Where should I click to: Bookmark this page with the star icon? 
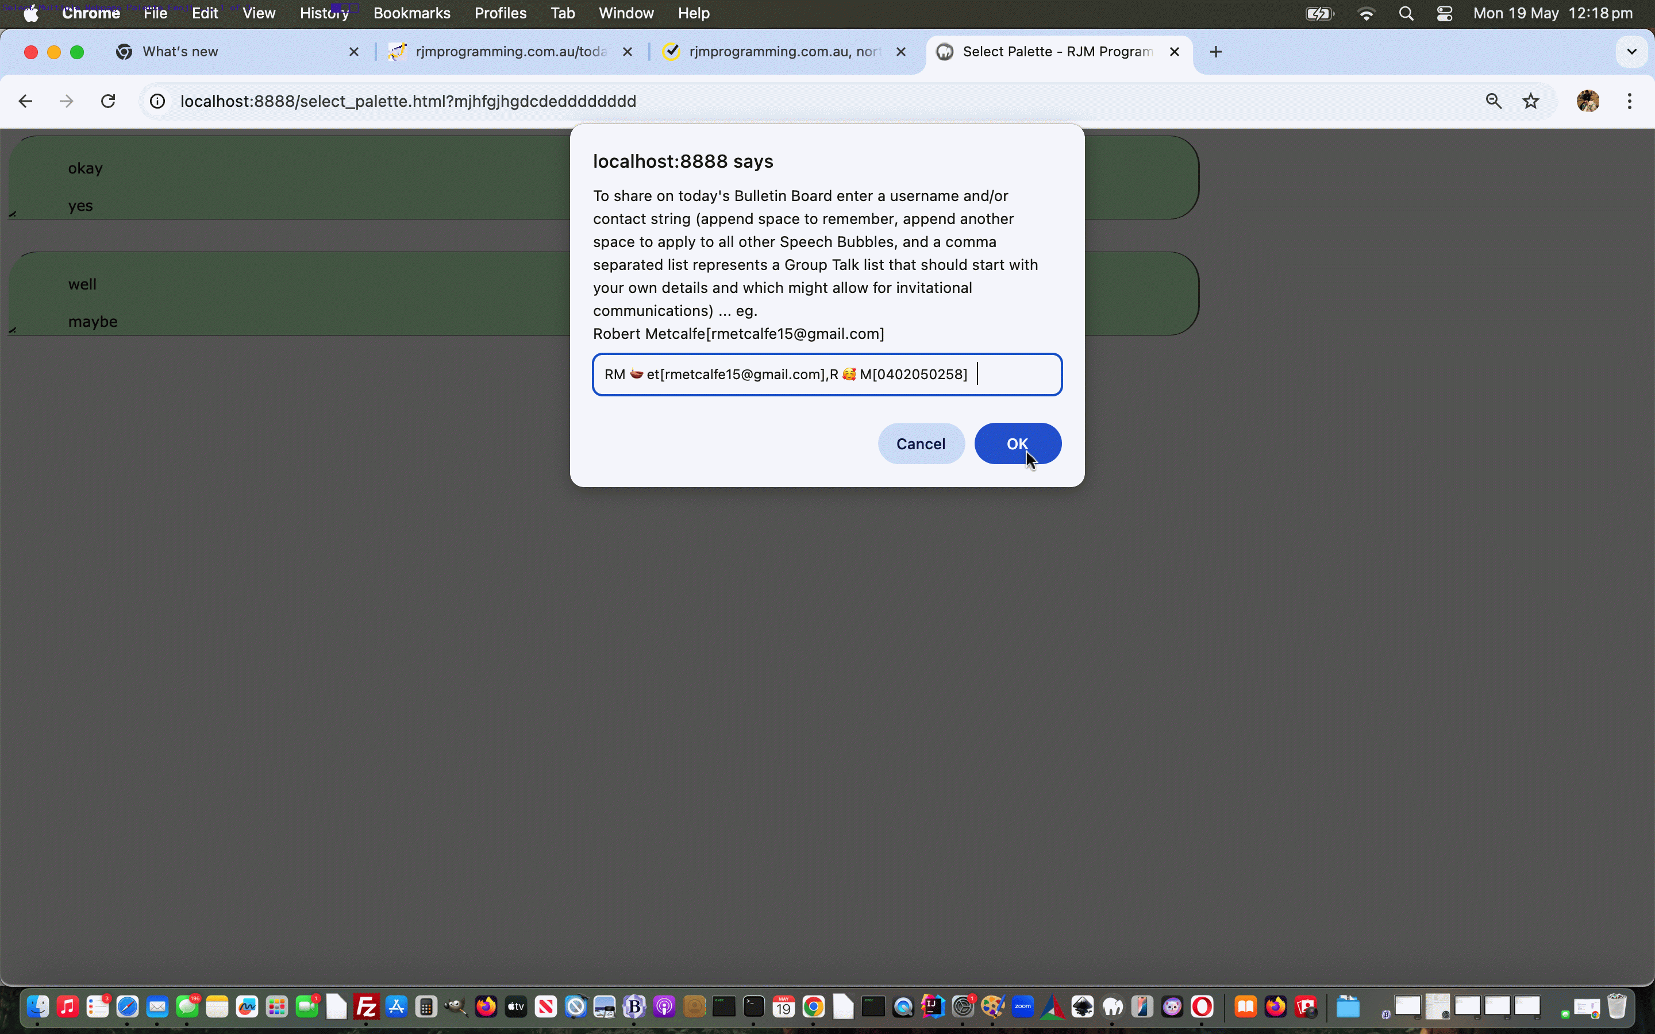click(x=1530, y=101)
